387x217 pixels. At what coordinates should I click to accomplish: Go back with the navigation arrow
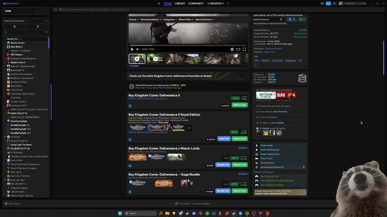pos(159,4)
